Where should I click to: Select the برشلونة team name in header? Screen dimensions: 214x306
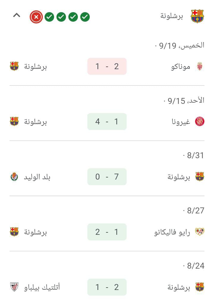[171, 16]
